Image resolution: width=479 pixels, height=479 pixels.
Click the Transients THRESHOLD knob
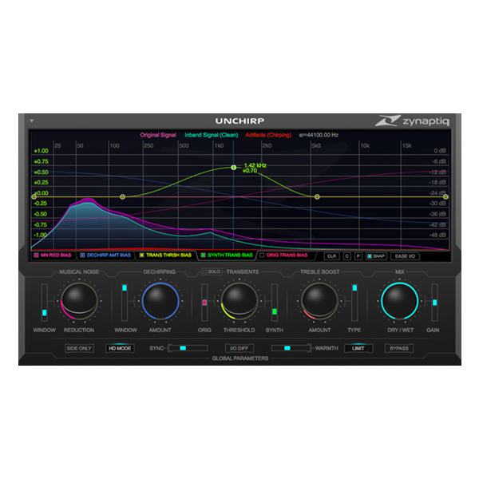(239, 301)
